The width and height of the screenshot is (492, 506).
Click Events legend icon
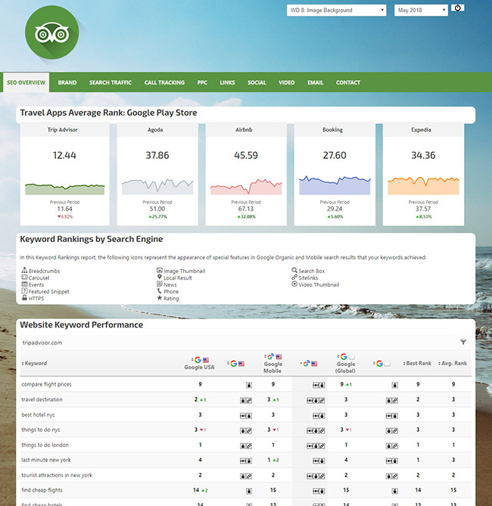click(x=24, y=284)
